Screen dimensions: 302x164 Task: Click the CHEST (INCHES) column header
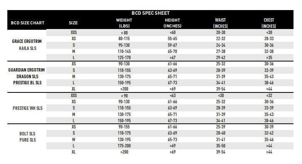point(269,23)
